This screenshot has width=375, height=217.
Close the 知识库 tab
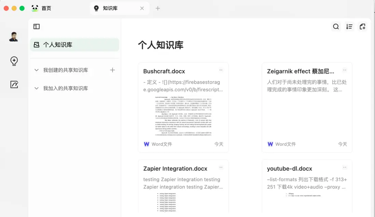(142, 8)
